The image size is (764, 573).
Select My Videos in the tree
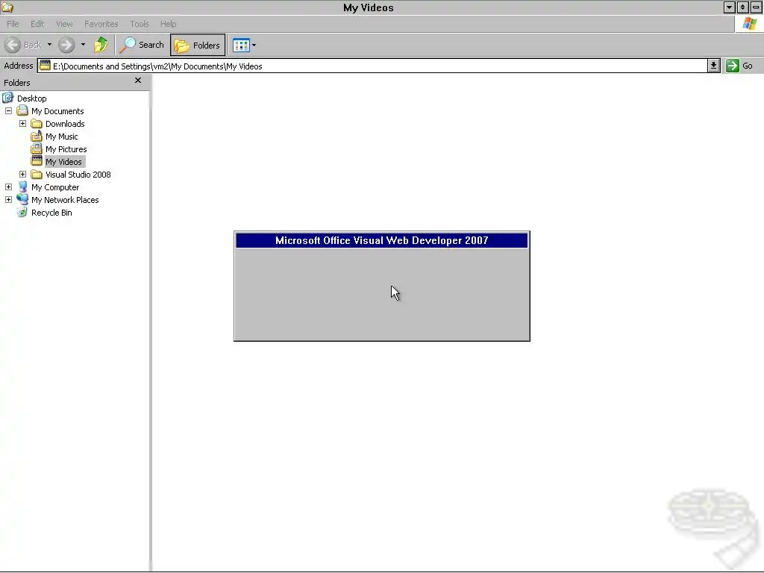tap(64, 162)
